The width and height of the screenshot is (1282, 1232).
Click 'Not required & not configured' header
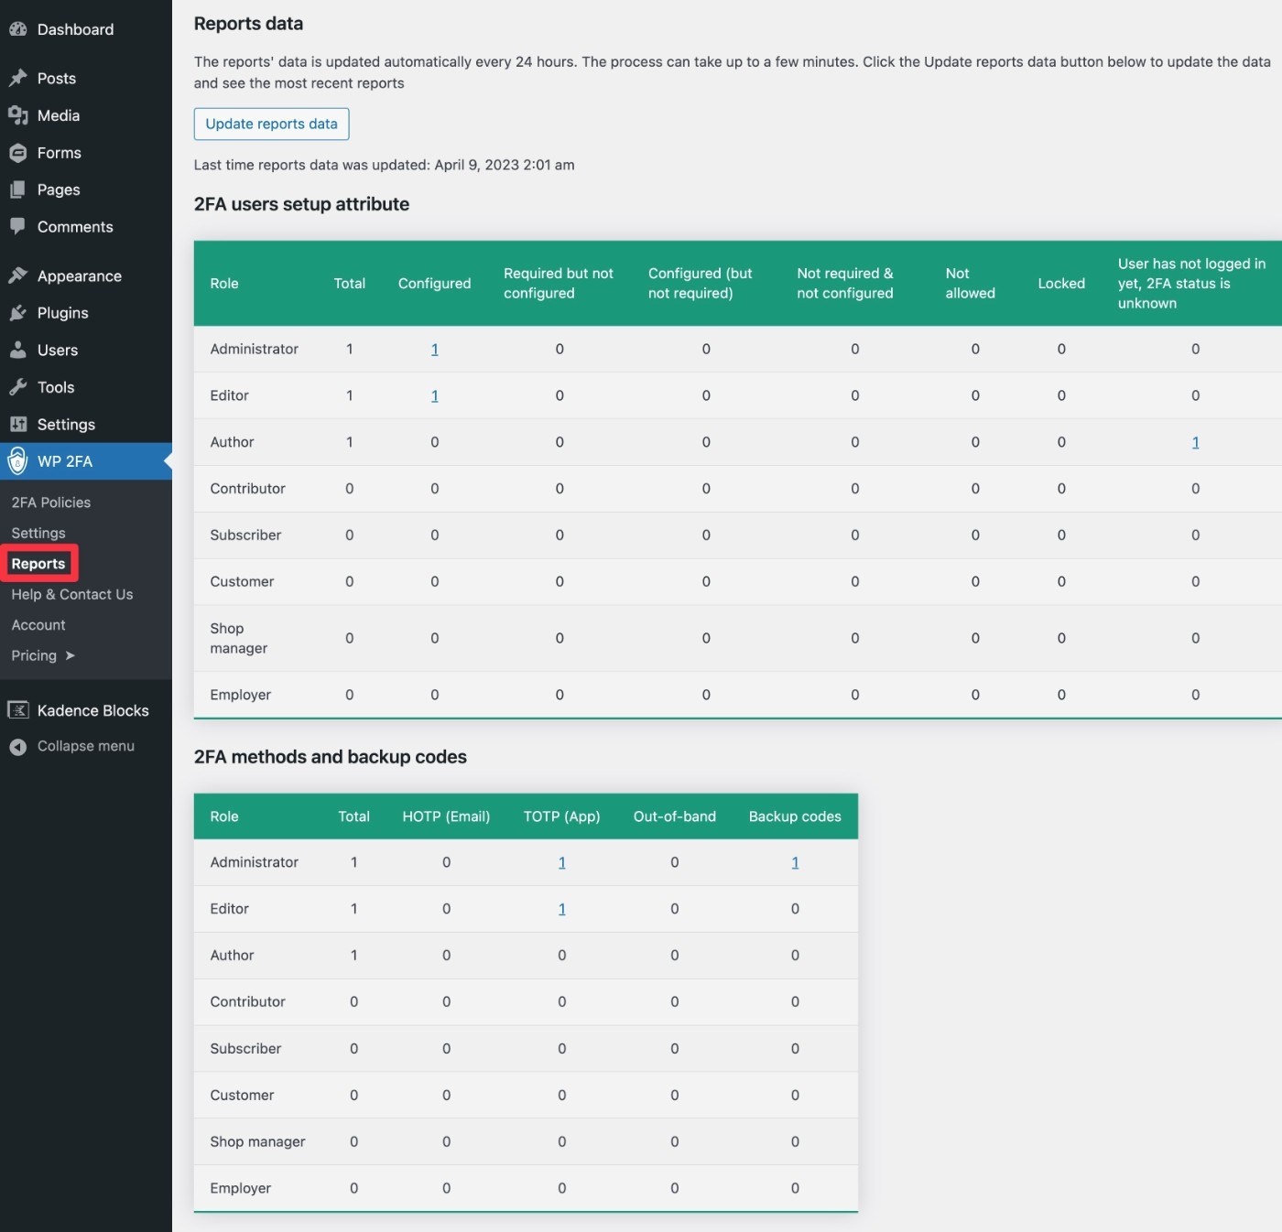tap(845, 283)
